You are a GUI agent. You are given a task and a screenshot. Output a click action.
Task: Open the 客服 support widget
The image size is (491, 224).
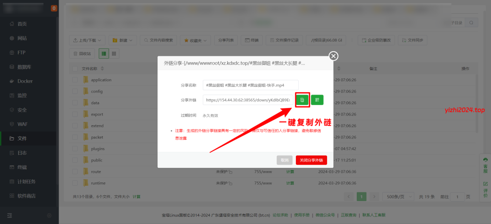(x=485, y=165)
